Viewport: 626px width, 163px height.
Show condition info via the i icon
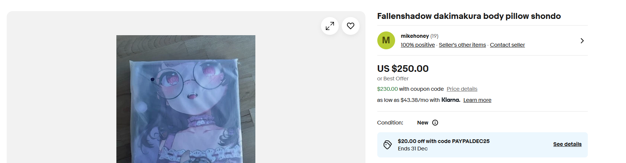(435, 123)
